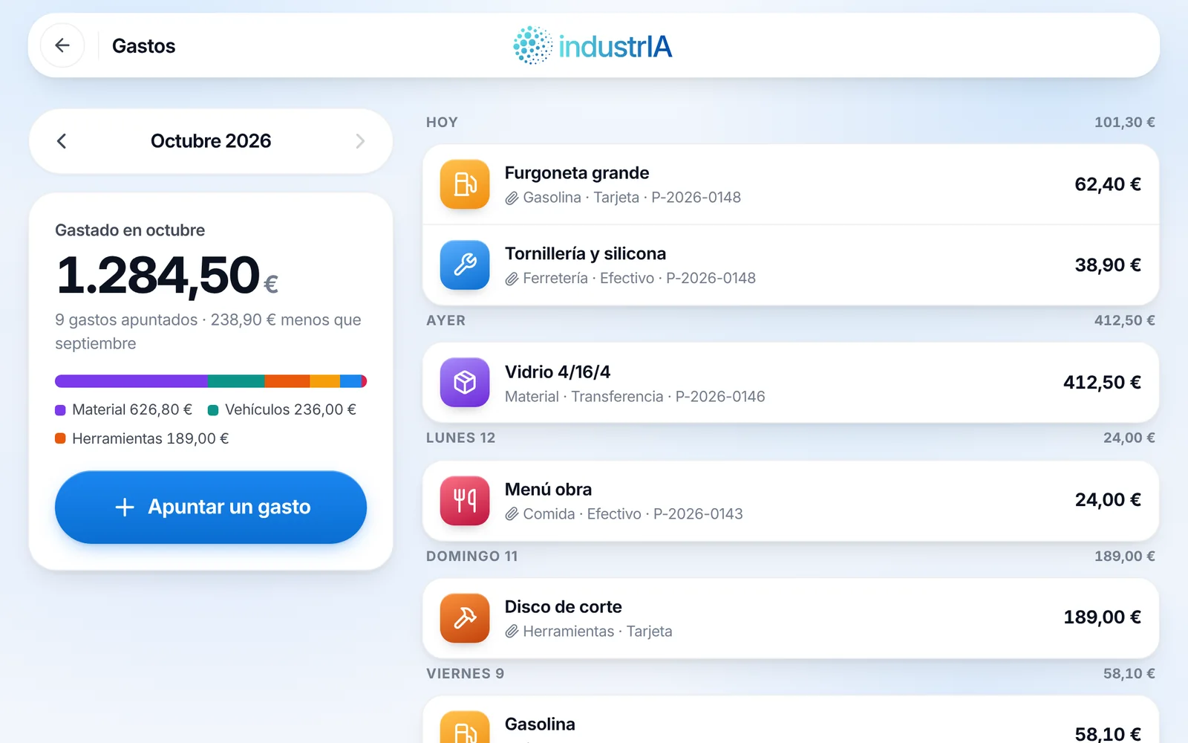Open attachment clip on Disco de corte
This screenshot has height=743, width=1188.
[512, 632]
